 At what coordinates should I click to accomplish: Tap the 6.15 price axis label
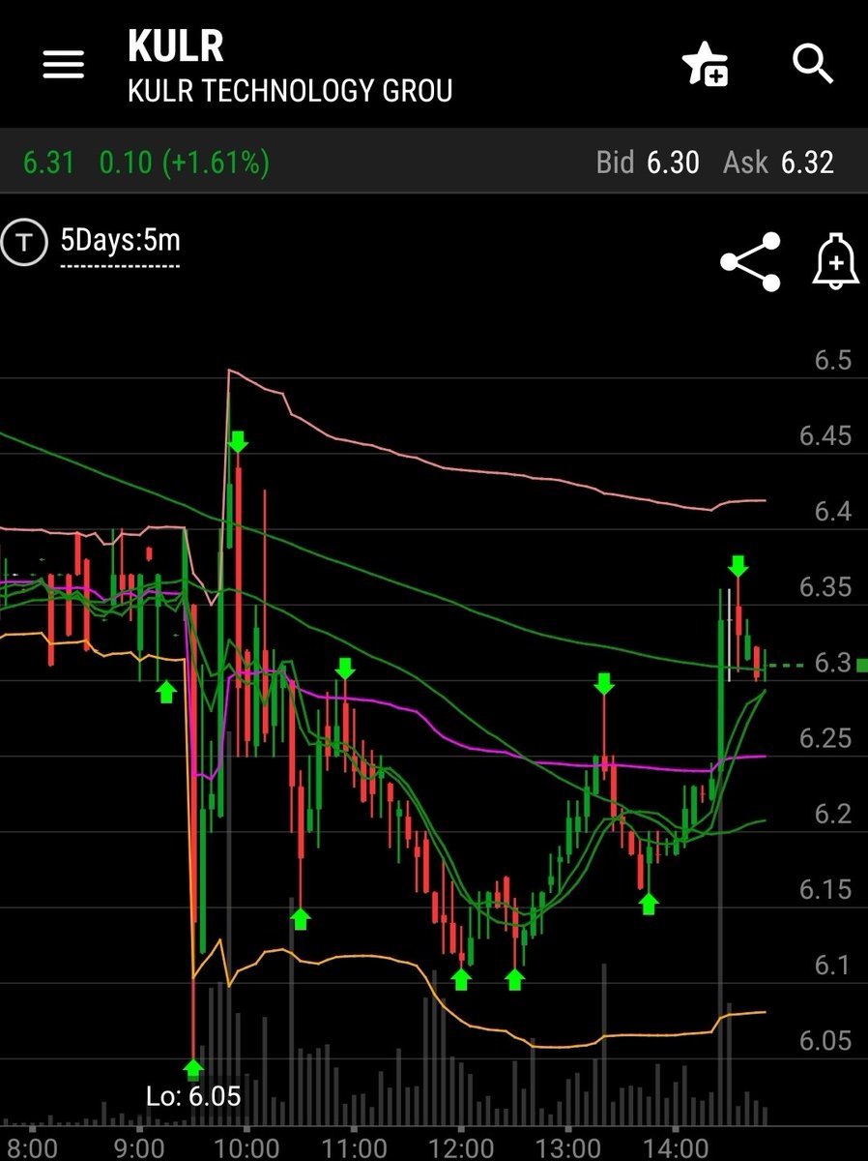point(825,890)
